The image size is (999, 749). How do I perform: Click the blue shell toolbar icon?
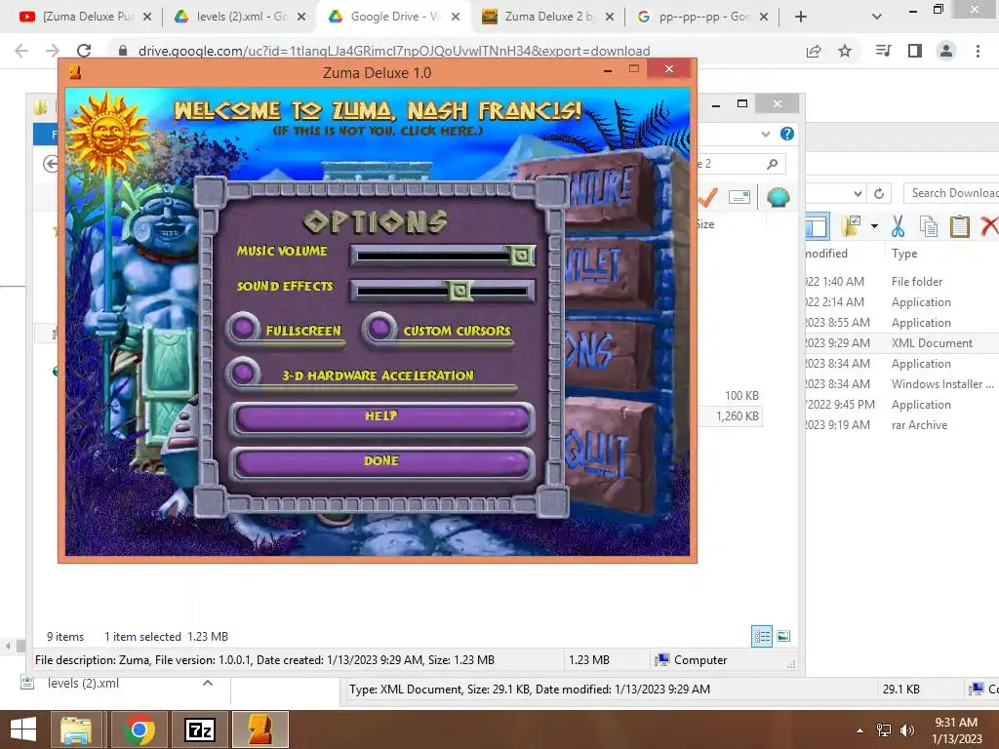pyautogui.click(x=778, y=197)
